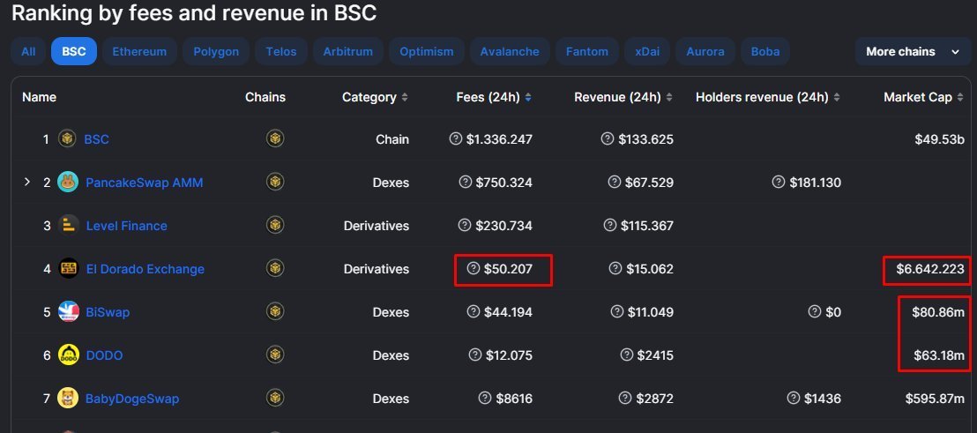The width and height of the screenshot is (977, 433).
Task: Click help icon beside $15.062 revenue
Action: [615, 268]
